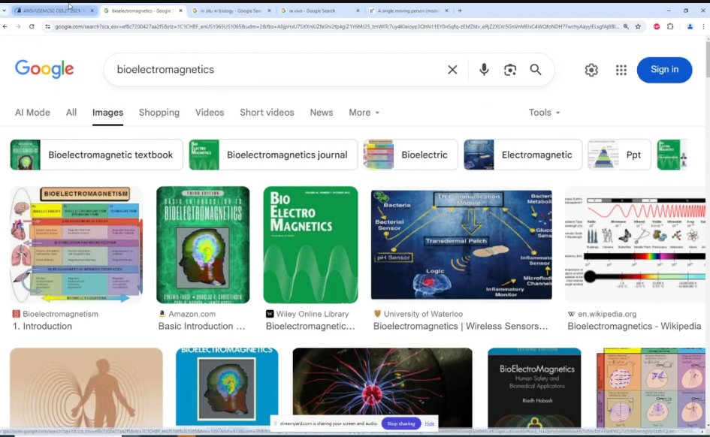The image size is (710, 437).
Task: Open Google Lens image search icon
Action: click(510, 70)
